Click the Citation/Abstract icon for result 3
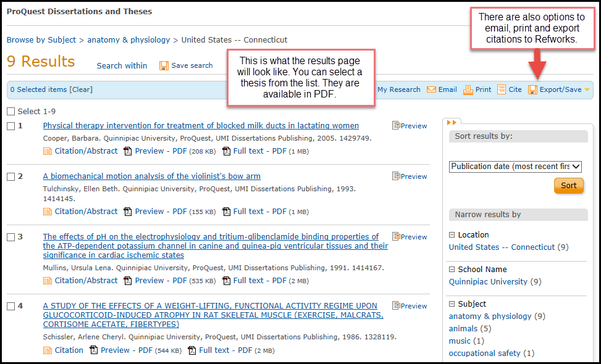 [x=48, y=281]
